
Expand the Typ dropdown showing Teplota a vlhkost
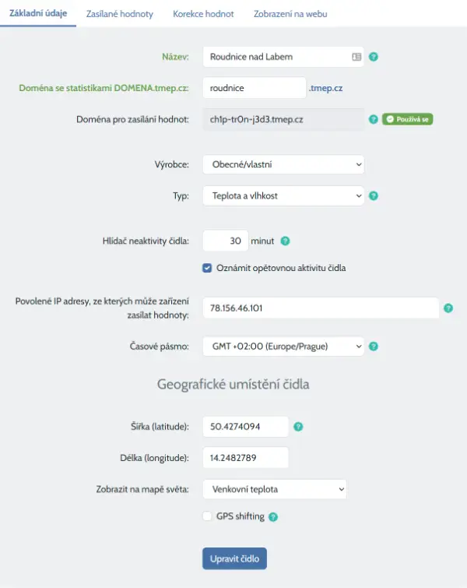coord(283,196)
